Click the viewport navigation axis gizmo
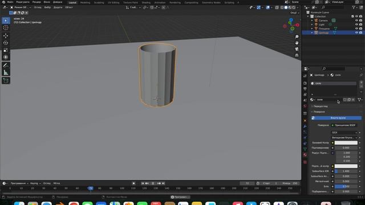 click(x=291, y=25)
